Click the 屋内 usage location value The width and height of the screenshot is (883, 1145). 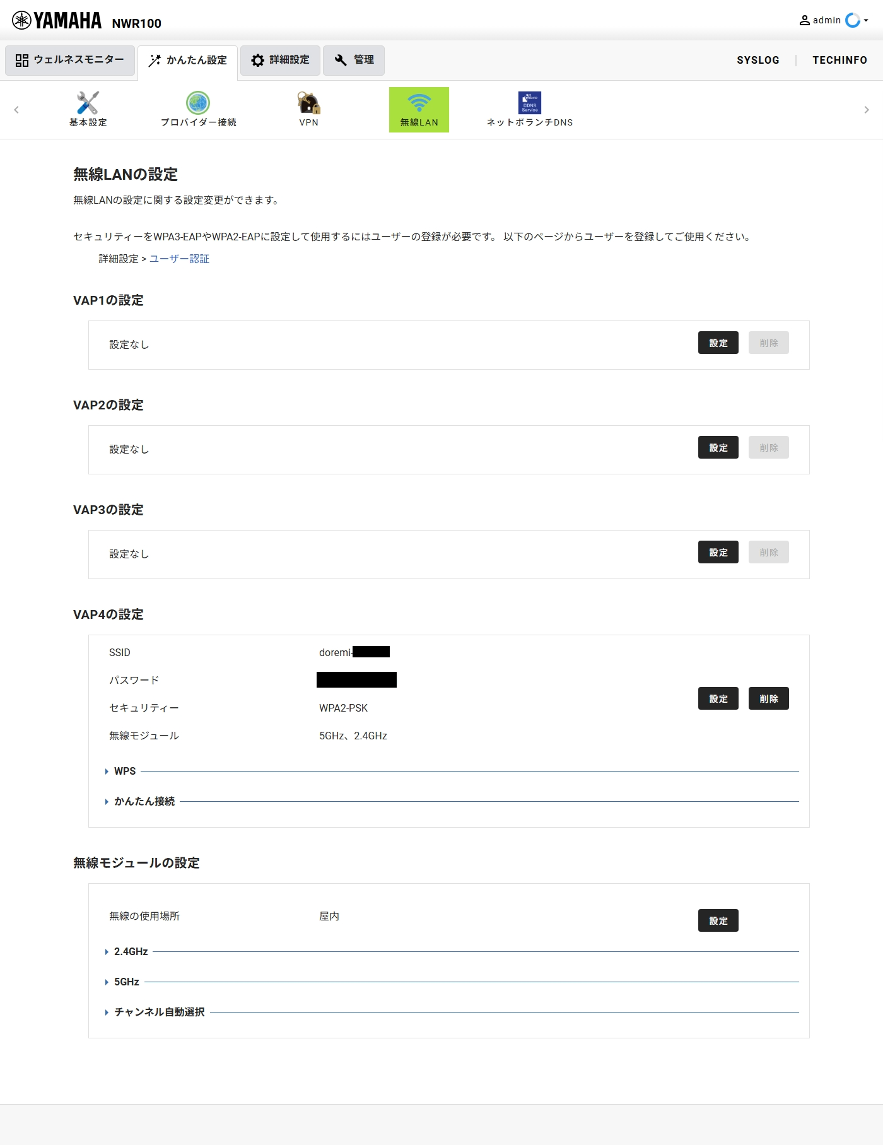point(329,916)
